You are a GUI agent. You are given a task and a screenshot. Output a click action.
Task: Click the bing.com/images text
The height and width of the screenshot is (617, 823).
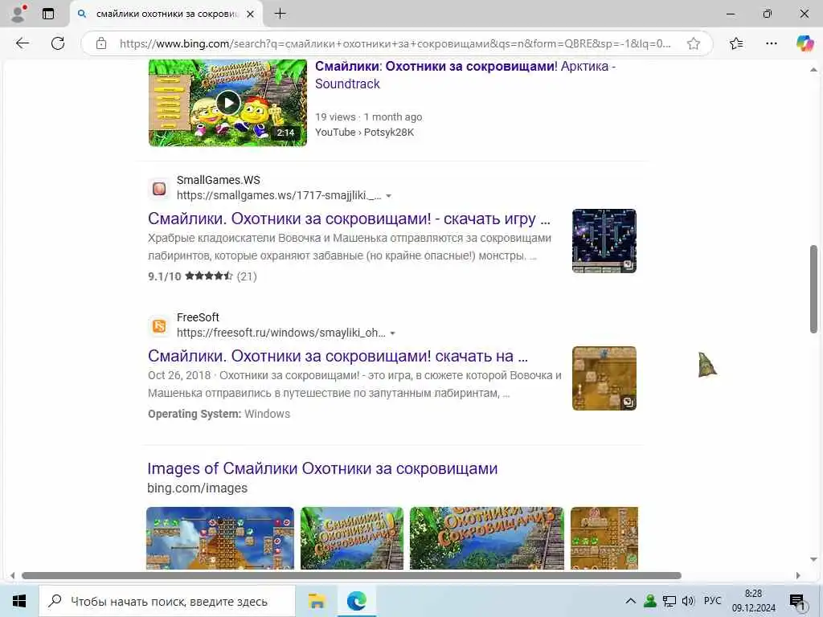(198, 488)
